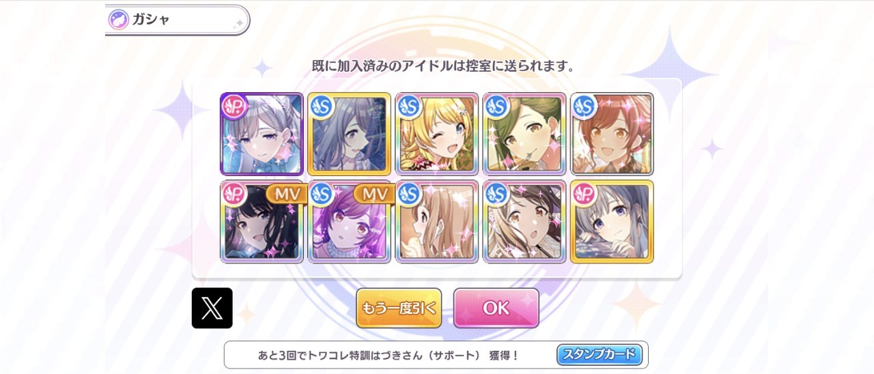Select the gold-framed dark-haired card in top row
Image resolution: width=874 pixels, height=374 pixels.
[x=350, y=134]
